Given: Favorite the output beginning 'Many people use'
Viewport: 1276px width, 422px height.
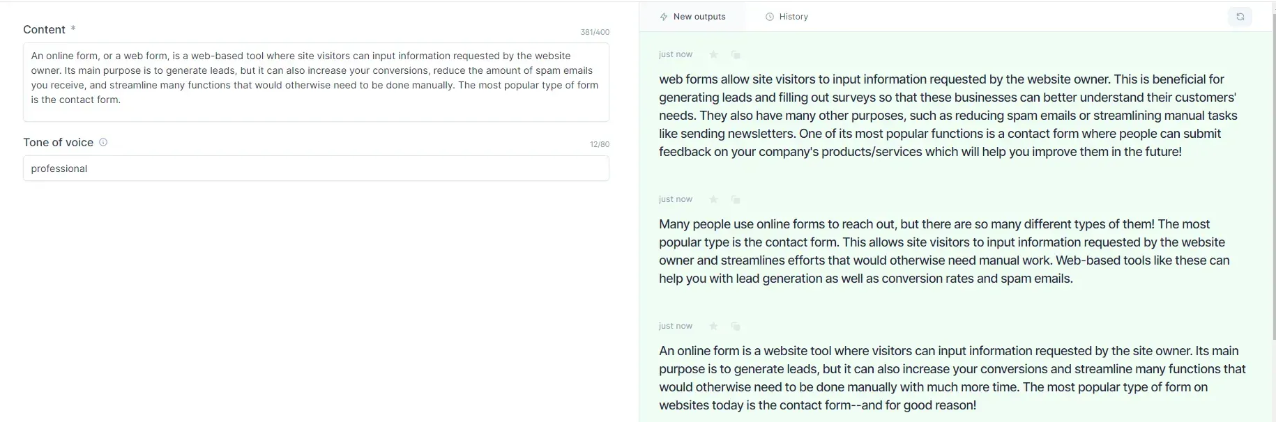Looking at the screenshot, I should click(713, 199).
